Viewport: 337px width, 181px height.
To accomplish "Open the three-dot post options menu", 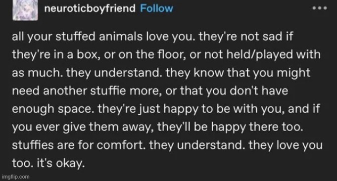I will pos(320,8).
